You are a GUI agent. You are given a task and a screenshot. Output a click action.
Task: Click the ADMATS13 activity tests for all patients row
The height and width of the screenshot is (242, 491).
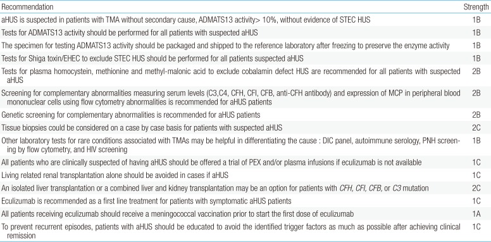(x=245, y=32)
